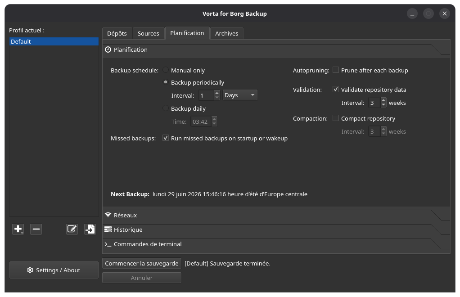
Task: Click the Wi-Fi icon beside Réseaux
Action: (x=108, y=215)
